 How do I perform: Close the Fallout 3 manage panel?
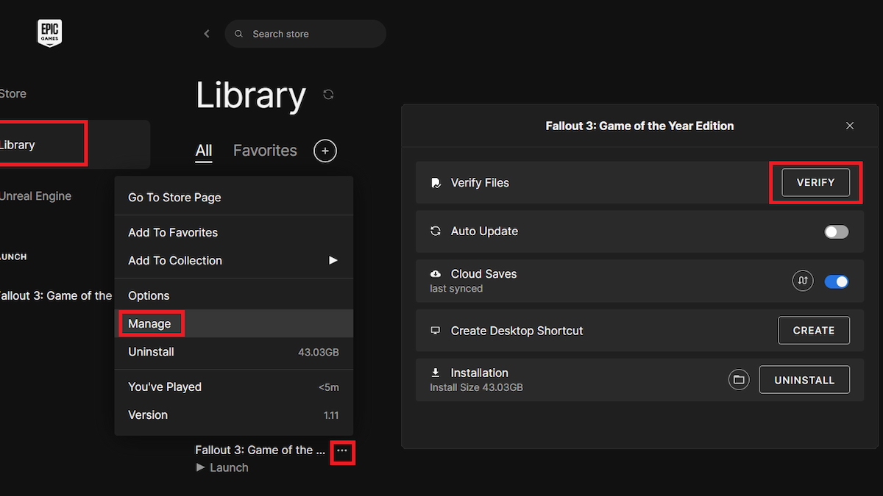pyautogui.click(x=850, y=126)
